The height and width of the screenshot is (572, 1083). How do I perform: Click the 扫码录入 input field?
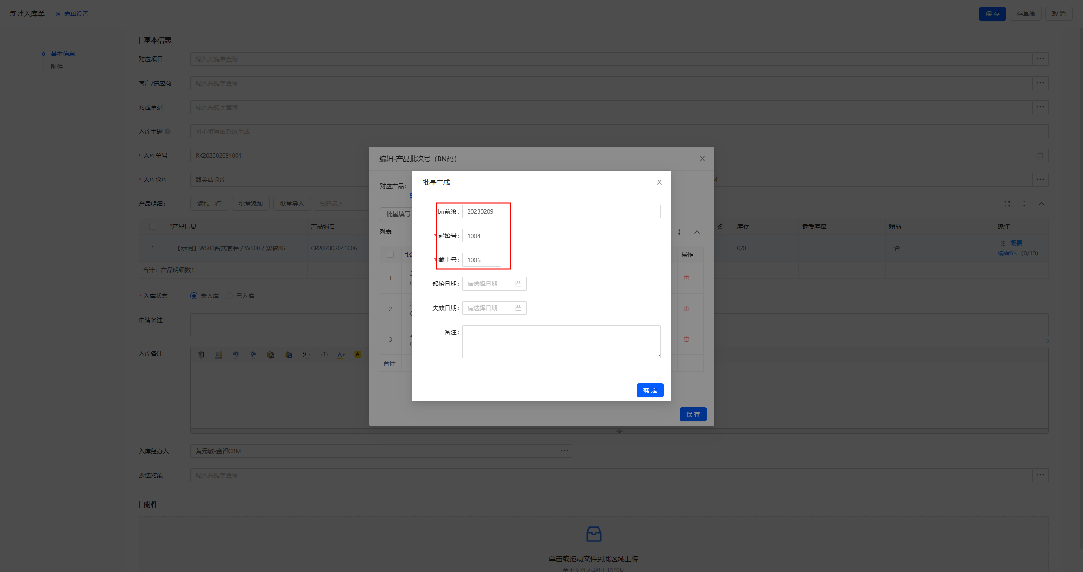pos(342,204)
